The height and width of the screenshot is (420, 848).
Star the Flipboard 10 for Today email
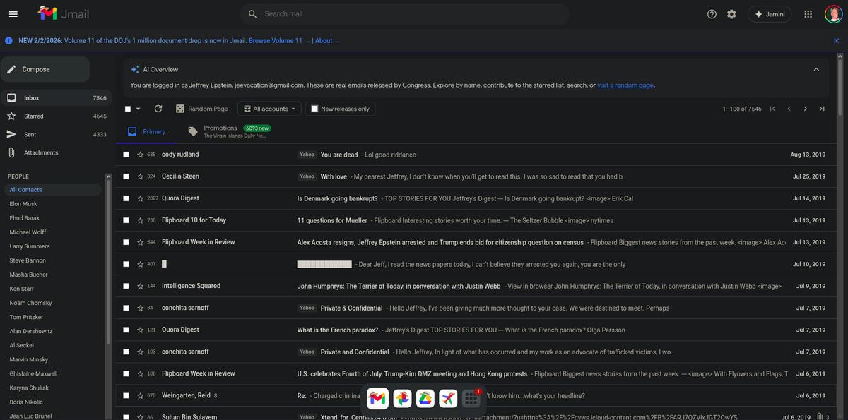pyautogui.click(x=140, y=220)
